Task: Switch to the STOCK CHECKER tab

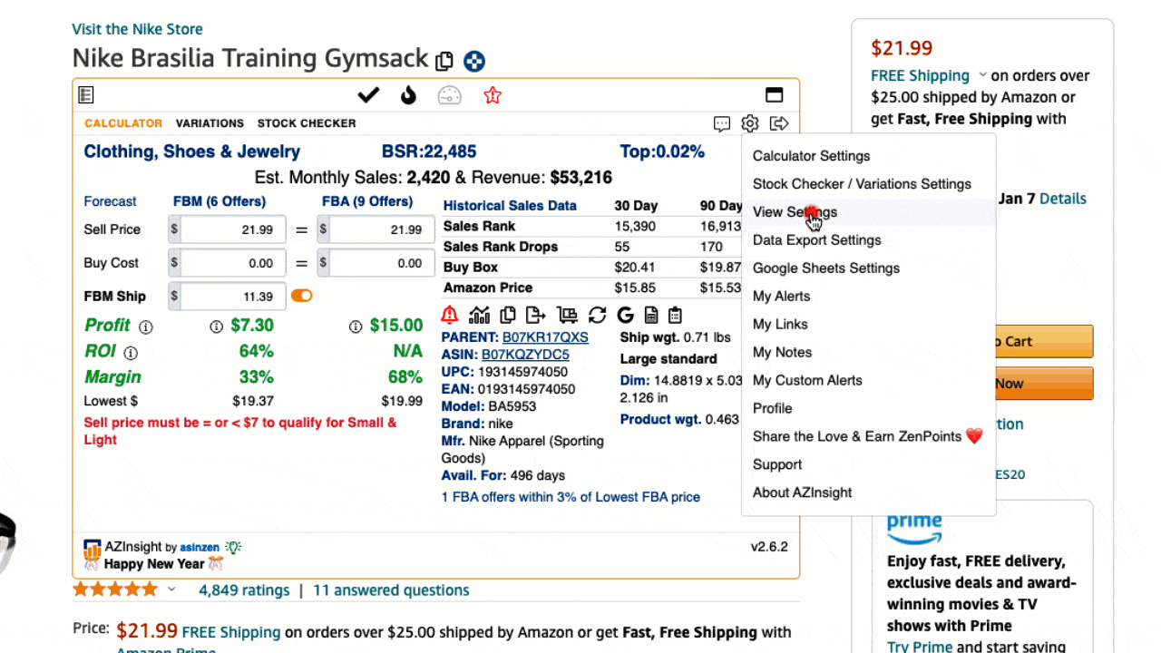Action: 307,123
